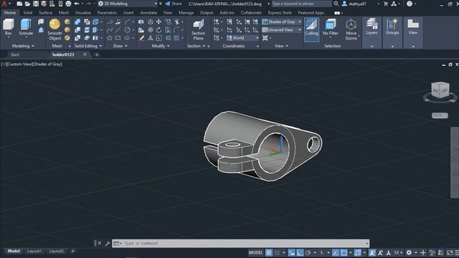This screenshot has width=459, height=258.
Task: Open the Shades of Gray visual style dropdown
Action: click(x=282, y=21)
